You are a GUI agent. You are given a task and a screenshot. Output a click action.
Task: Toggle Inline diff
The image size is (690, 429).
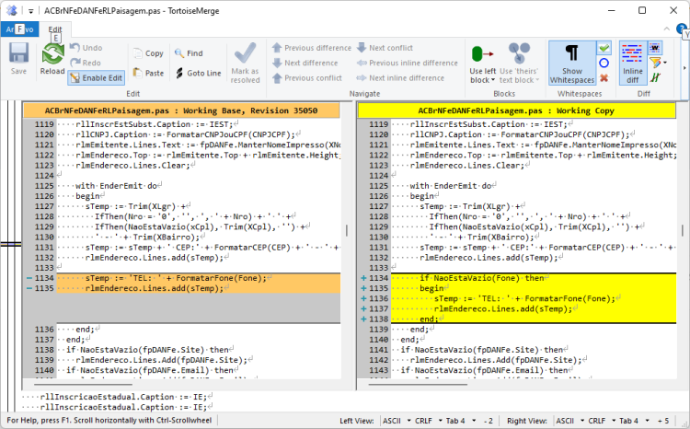(x=632, y=63)
